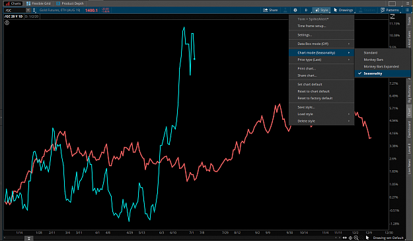Click the scroll right arrow at bottom
The width and height of the screenshot is (413, 241).
point(340,238)
